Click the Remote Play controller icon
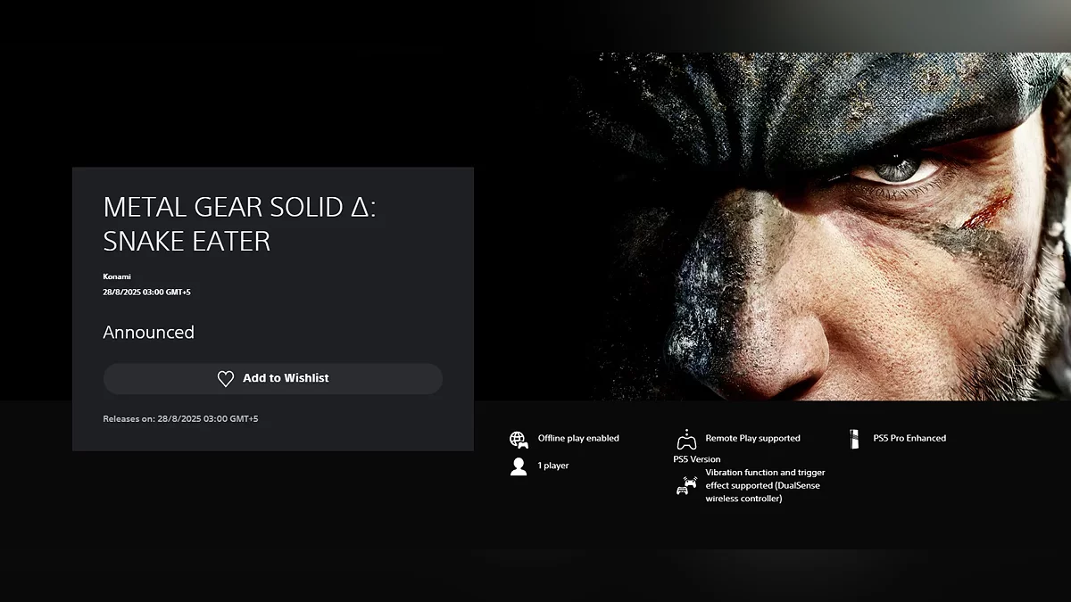Image resolution: width=1071 pixels, height=602 pixels. point(685,439)
